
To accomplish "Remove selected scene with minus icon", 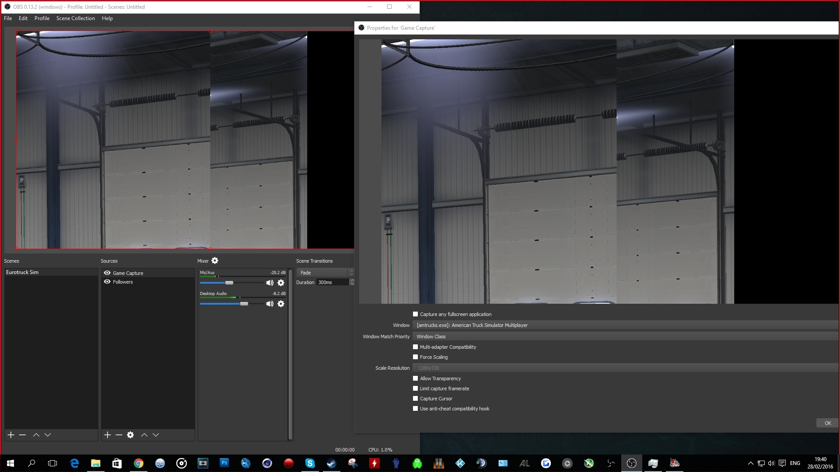I will (22, 435).
